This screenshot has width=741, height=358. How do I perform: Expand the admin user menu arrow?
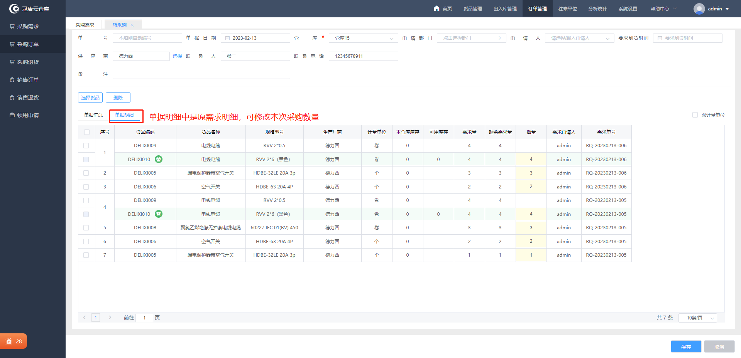pos(727,9)
